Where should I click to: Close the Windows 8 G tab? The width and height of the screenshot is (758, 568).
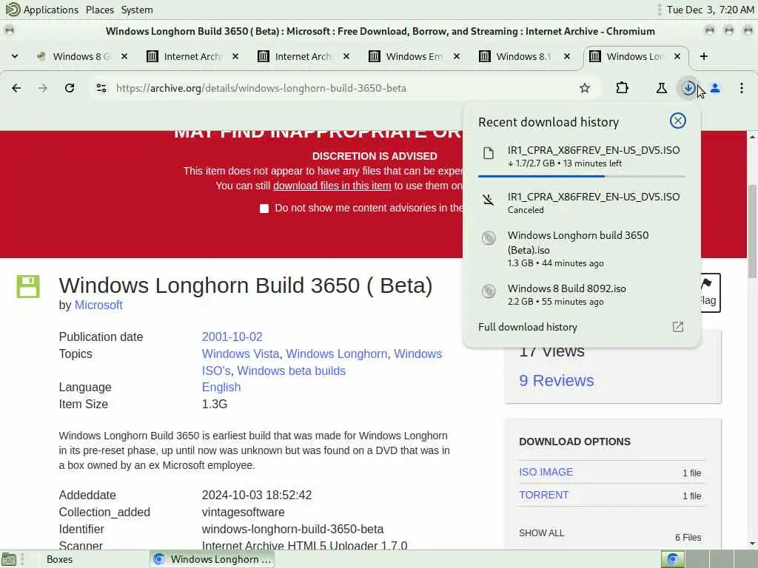pyautogui.click(x=124, y=56)
